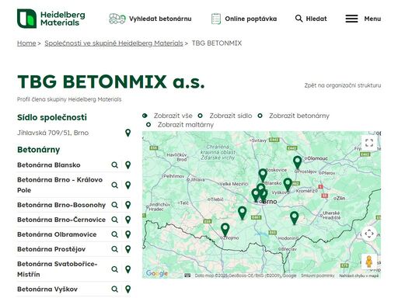Select the Zobrazit vše radio option
Screen dimensions: 398x298
click(145, 116)
